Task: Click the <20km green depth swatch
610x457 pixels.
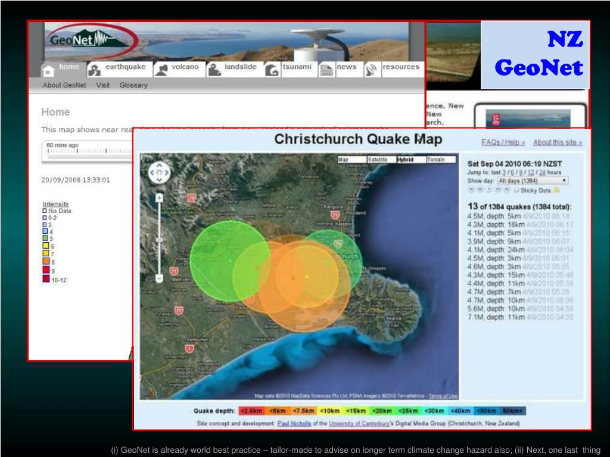Action: coord(382,411)
